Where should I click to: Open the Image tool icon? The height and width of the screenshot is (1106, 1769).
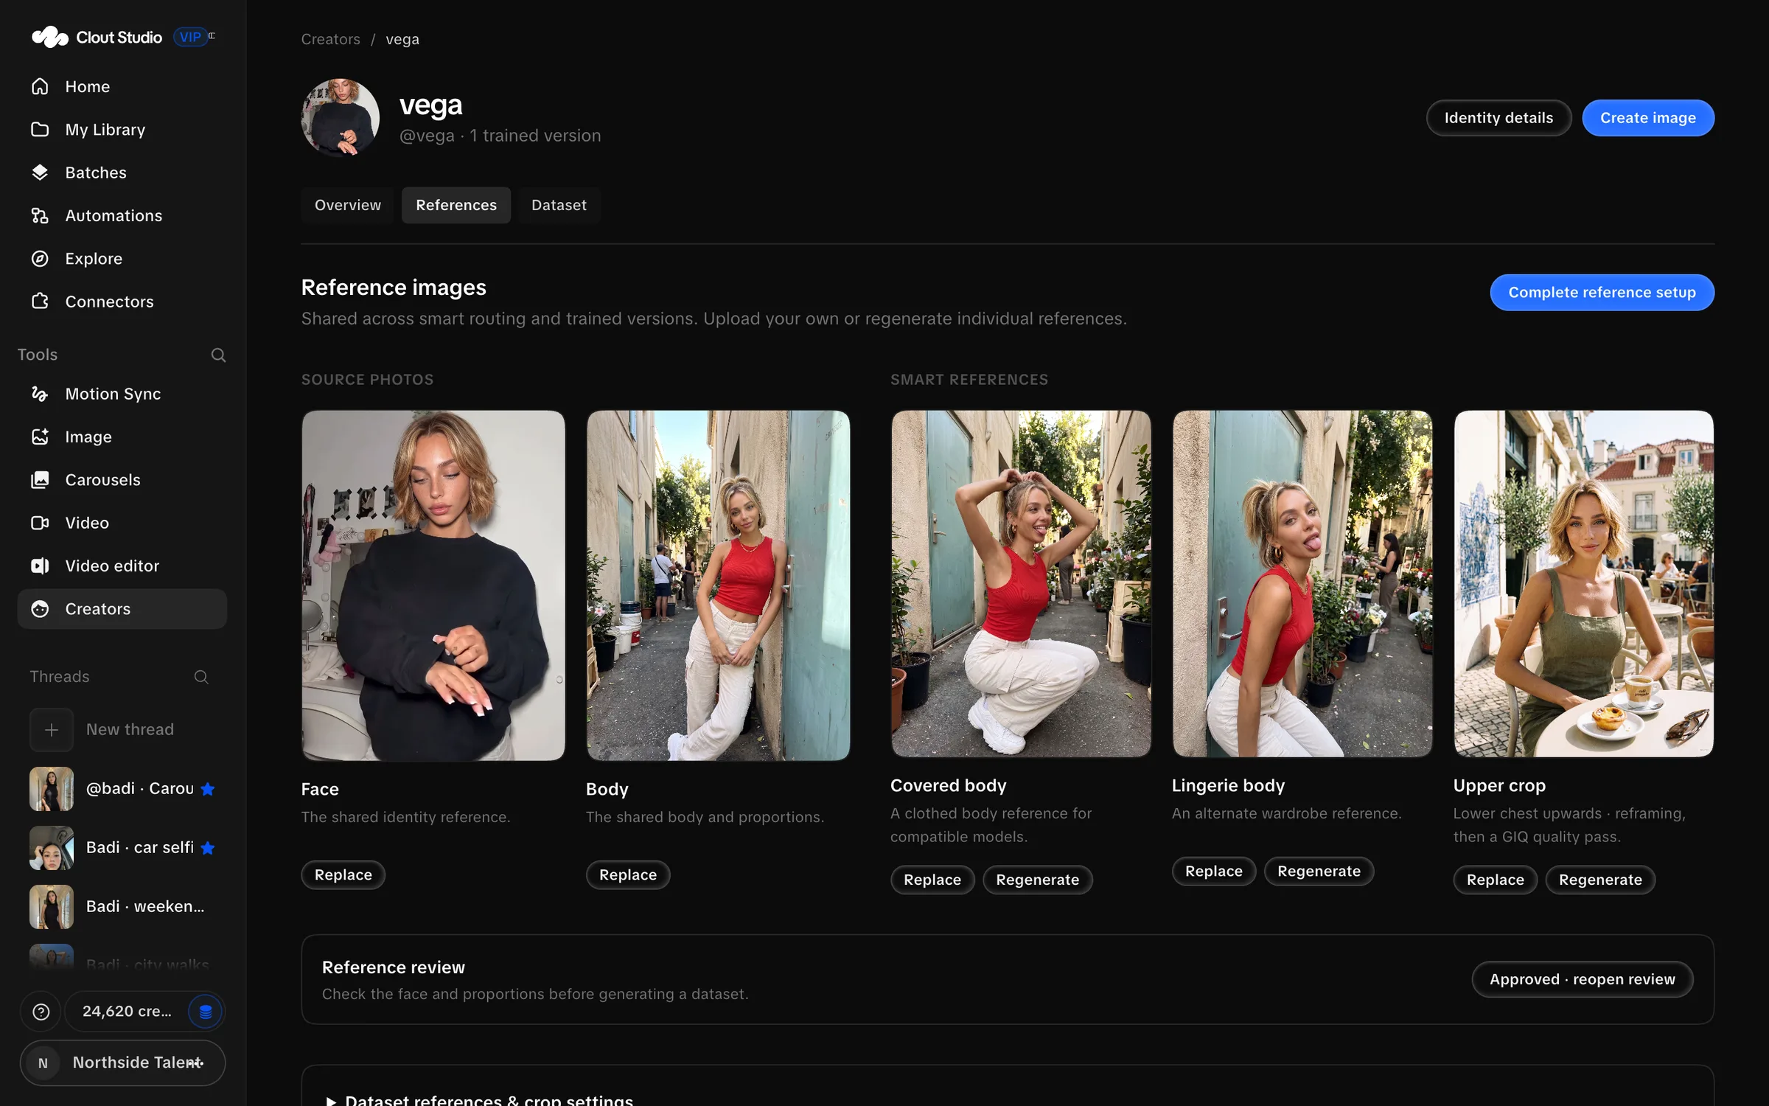coord(40,437)
